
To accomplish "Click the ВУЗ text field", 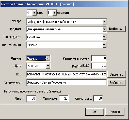I will point(67,74).
